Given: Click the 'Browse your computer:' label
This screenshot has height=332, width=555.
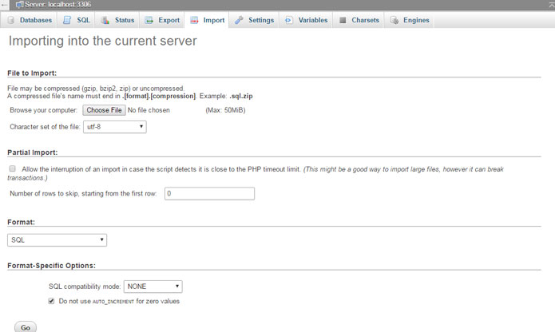Looking at the screenshot, I should (x=44, y=110).
